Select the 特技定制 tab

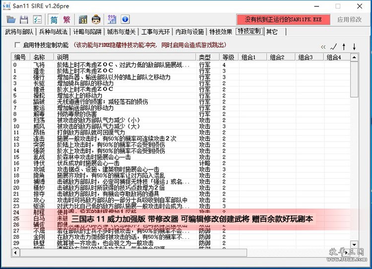click(x=249, y=31)
